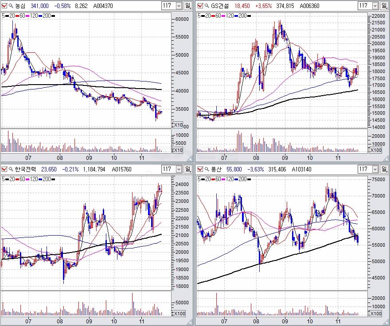Open stock search for 한국전력 chart
Screen dimensions: 390x326
[11, 169]
